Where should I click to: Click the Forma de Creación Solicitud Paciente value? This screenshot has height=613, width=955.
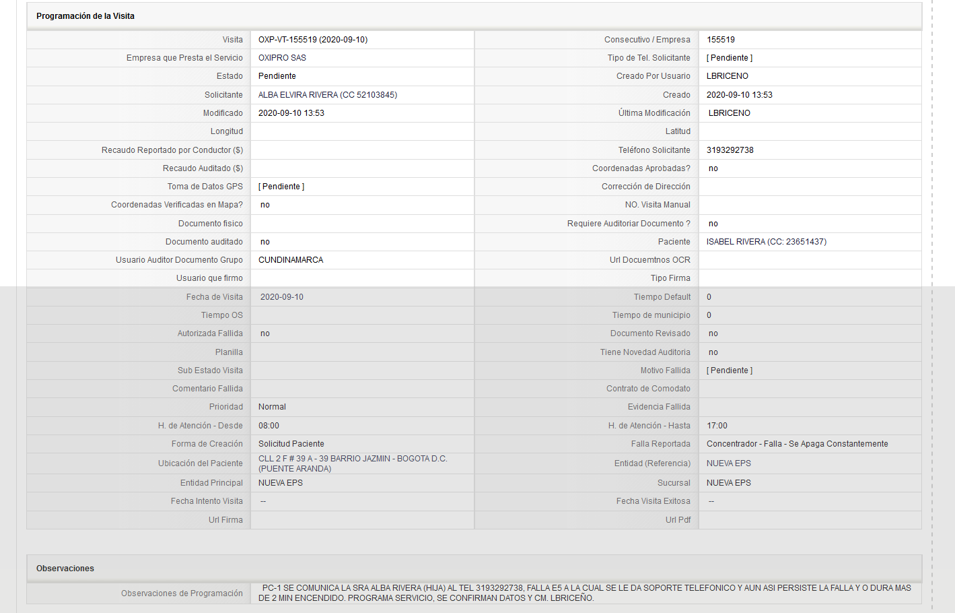[291, 444]
